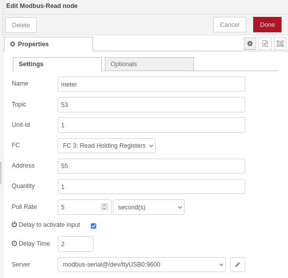Click clock icon beside Delay Time
Viewport: 288px width, 278px height.
tap(14, 244)
